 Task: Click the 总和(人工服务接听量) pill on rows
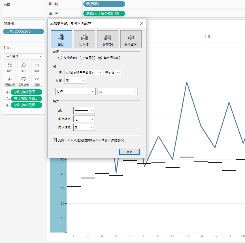pos(104,14)
